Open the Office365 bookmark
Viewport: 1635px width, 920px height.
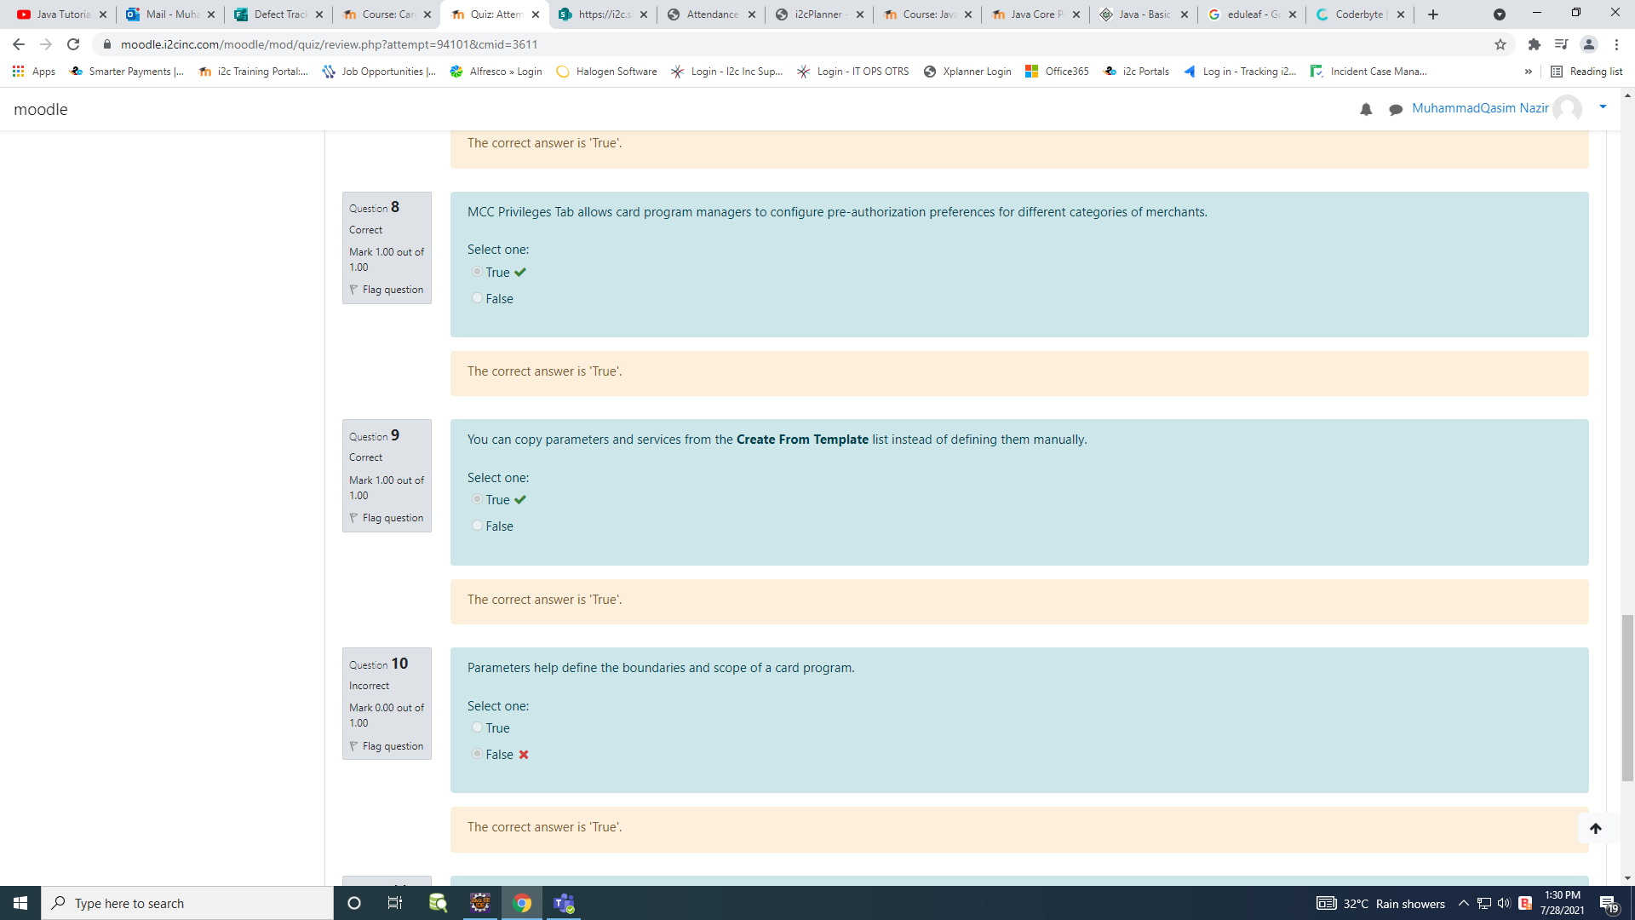coord(1057,72)
